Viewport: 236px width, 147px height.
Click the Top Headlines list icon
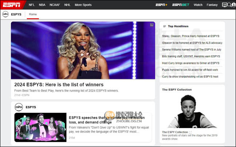point(165,26)
